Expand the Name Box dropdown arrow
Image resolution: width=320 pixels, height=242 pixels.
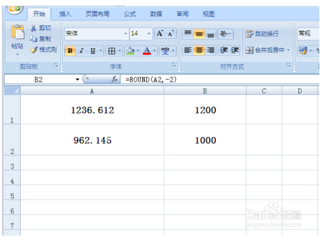point(77,80)
